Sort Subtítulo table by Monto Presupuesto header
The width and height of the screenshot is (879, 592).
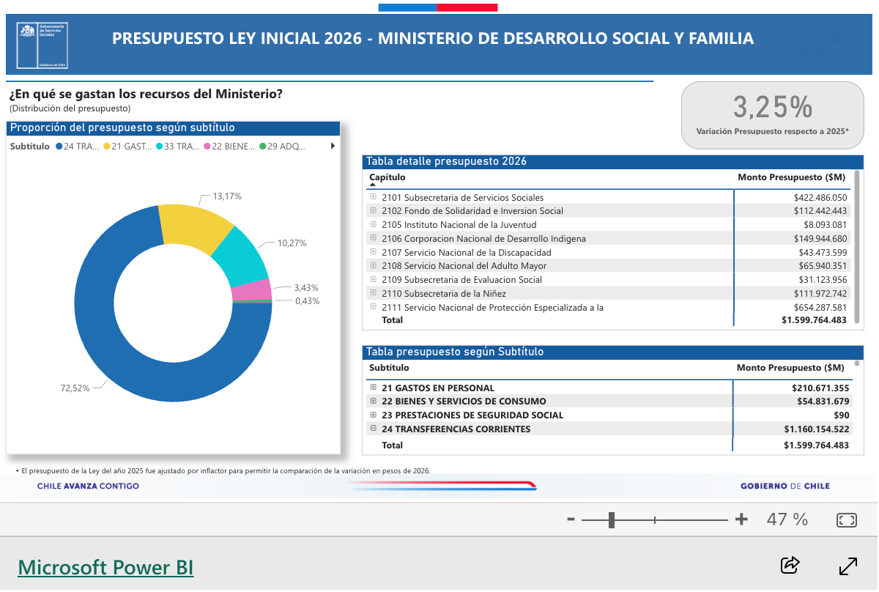(790, 368)
